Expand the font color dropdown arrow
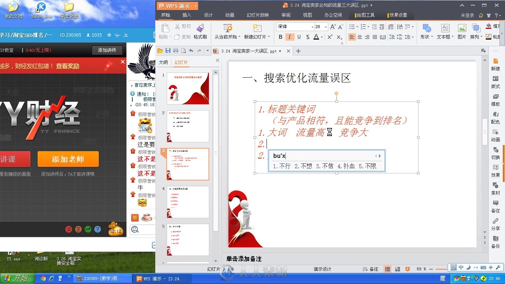The image size is (505, 284). [x=322, y=37]
